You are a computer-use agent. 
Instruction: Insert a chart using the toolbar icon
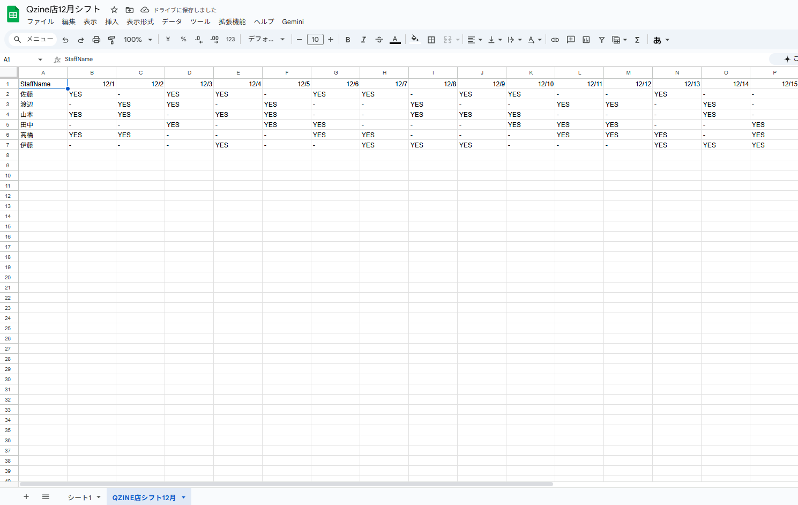click(x=586, y=40)
